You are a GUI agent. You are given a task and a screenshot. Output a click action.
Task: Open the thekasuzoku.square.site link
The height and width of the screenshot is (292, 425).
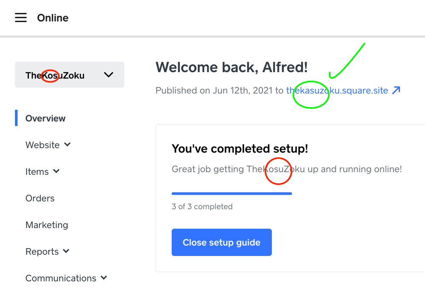[x=337, y=91]
